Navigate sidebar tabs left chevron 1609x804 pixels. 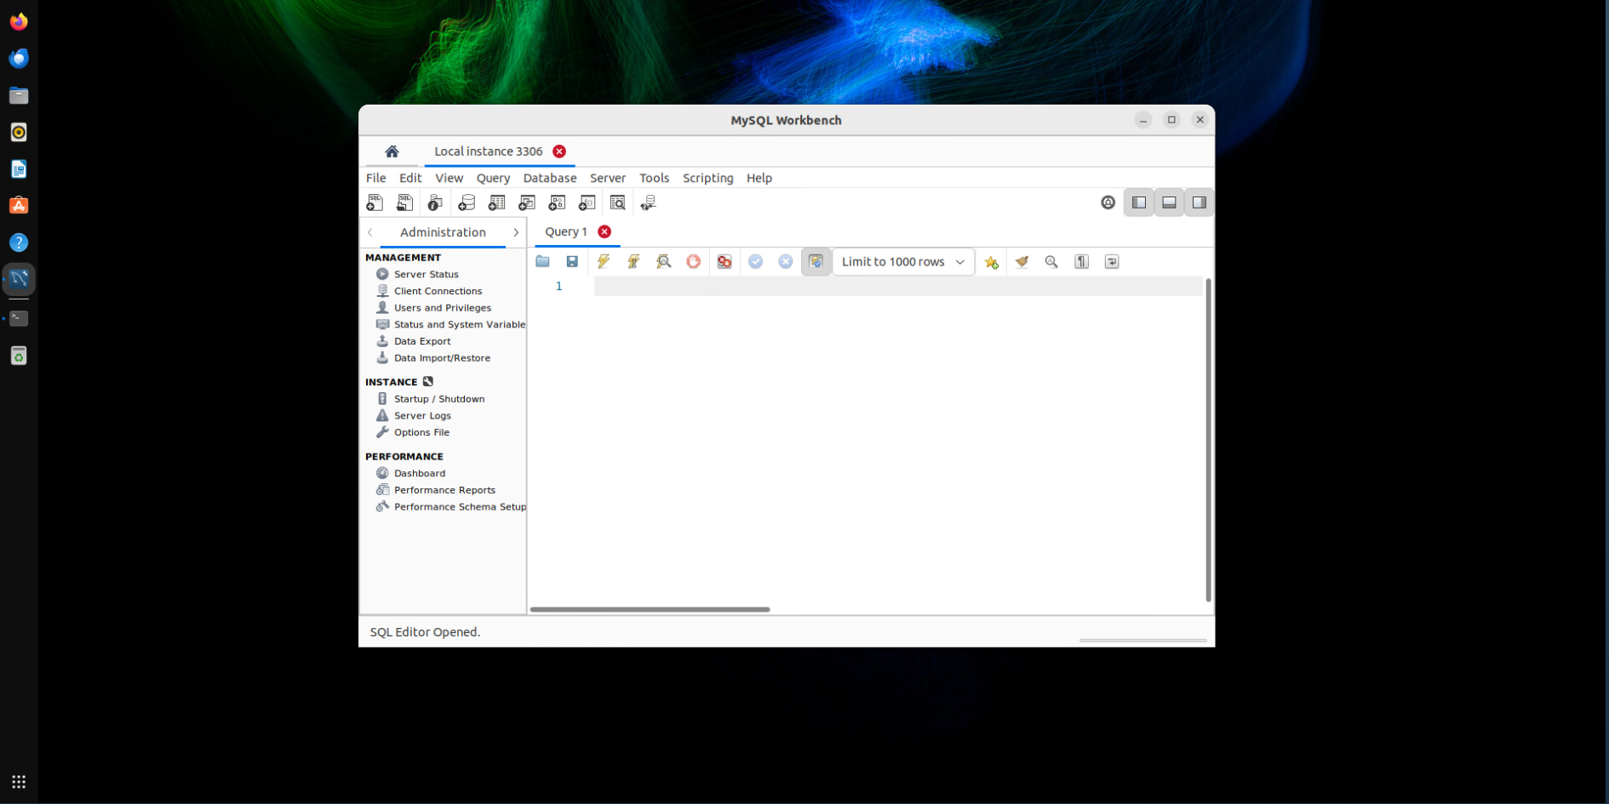370,232
